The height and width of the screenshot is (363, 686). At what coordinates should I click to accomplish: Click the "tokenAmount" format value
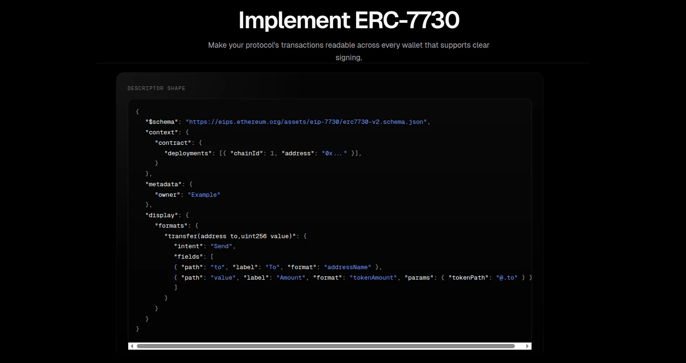[x=373, y=277]
